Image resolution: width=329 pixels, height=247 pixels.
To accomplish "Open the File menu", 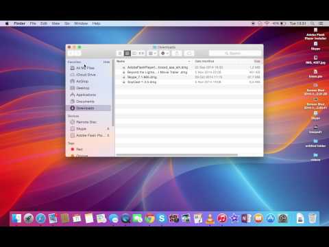I will tap(33, 23).
